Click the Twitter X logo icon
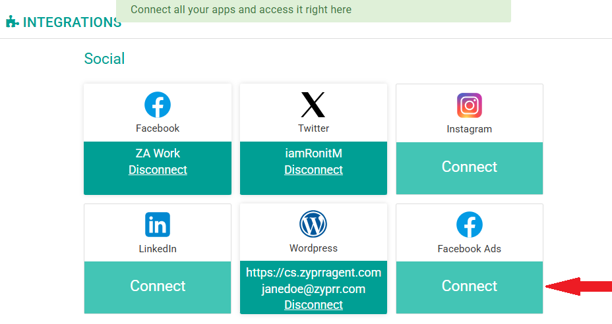The height and width of the screenshot is (324, 612). click(313, 105)
